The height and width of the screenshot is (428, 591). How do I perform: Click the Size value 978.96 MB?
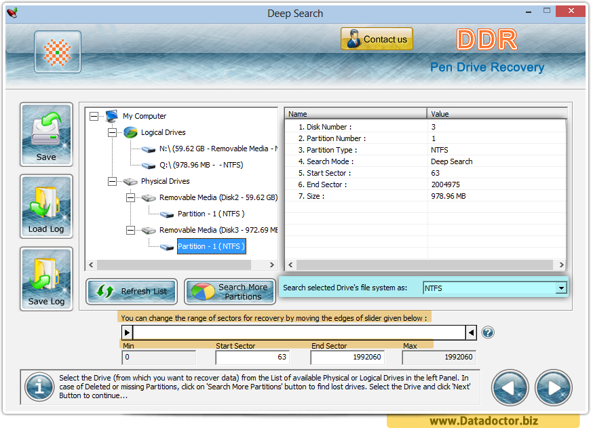pos(448,196)
